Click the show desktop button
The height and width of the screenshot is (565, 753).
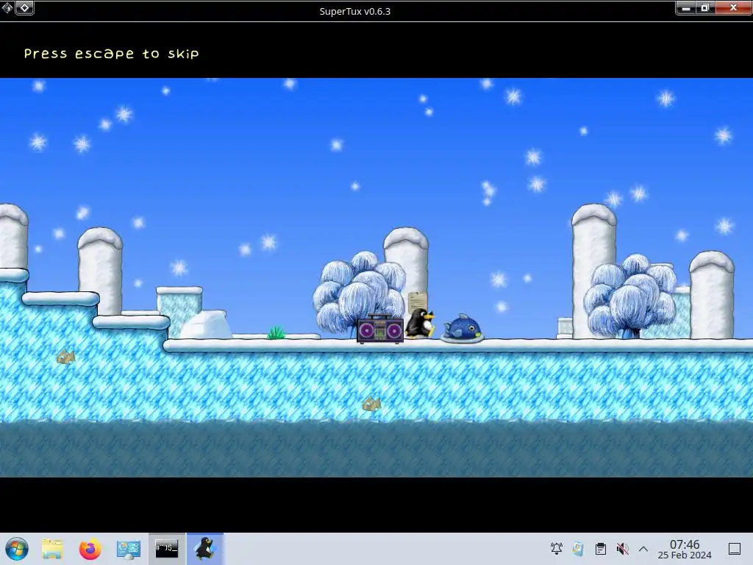735,549
